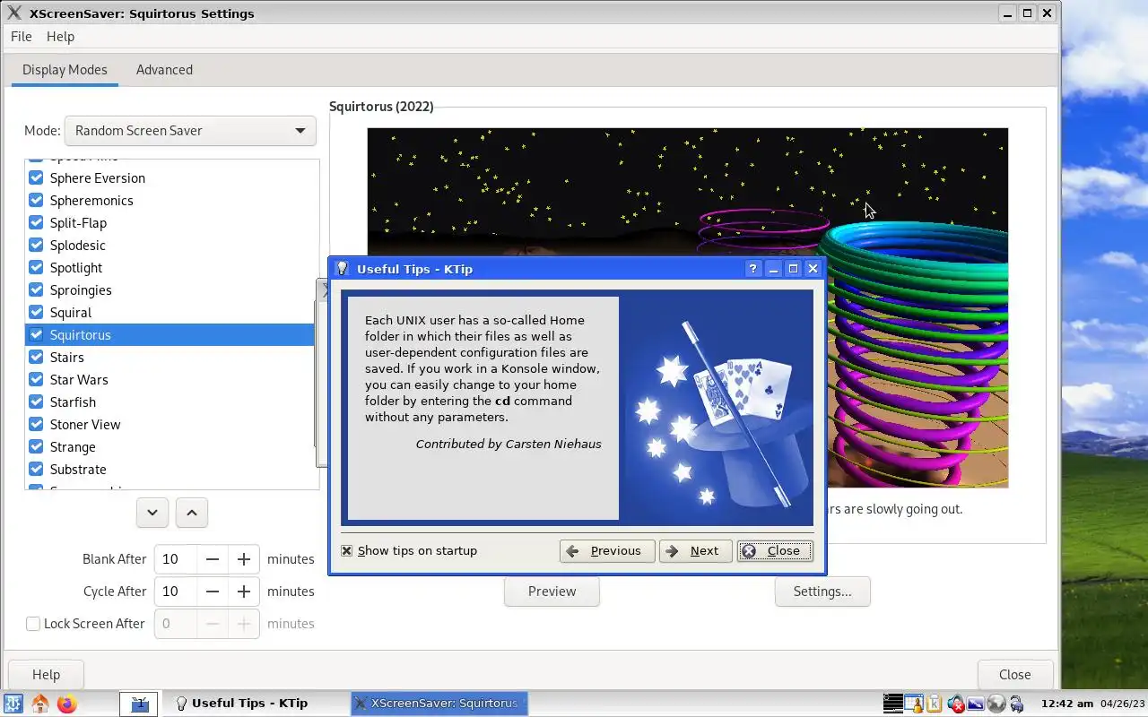The width and height of the screenshot is (1148, 717).
Task: Click the Help button at bottom left
Action: (46, 675)
